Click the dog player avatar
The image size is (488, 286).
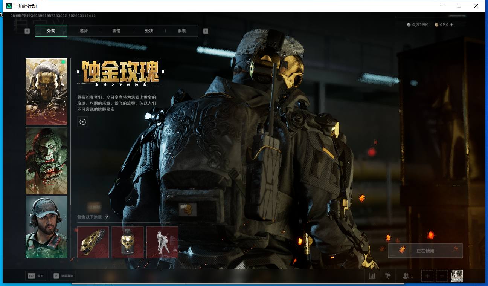point(456,276)
